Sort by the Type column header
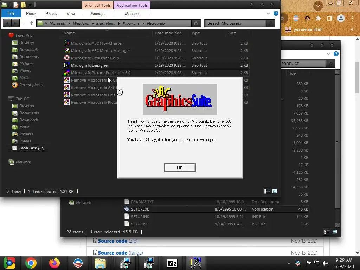360x270 pixels. coord(195,33)
